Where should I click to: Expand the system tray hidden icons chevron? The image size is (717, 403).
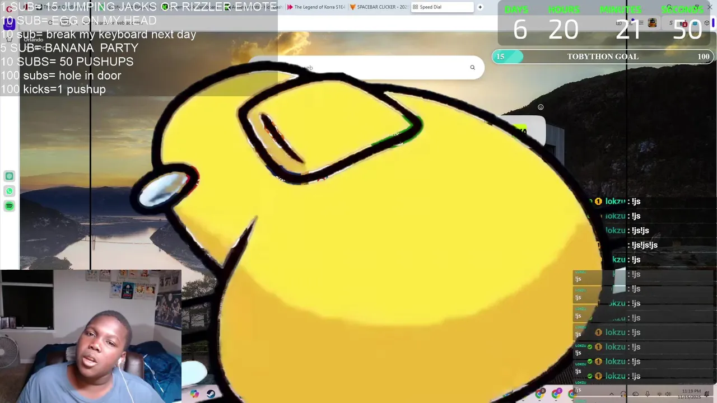tap(612, 394)
